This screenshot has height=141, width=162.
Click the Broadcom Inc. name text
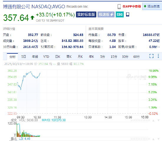[77, 6]
